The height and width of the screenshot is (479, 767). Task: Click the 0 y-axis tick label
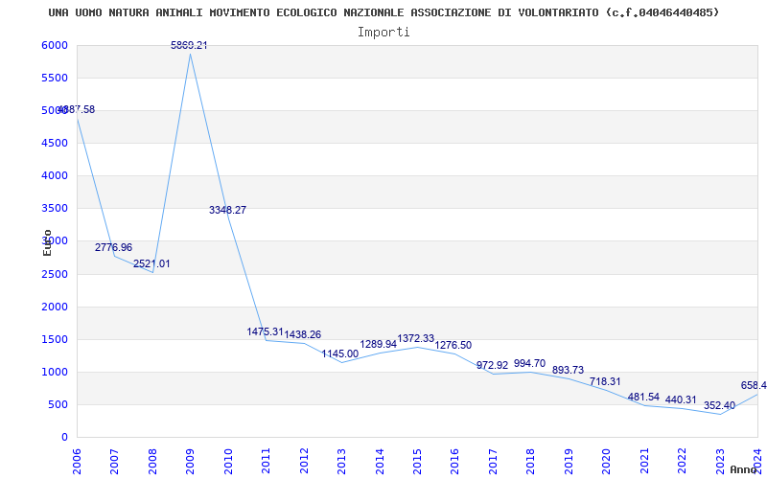(x=64, y=438)
